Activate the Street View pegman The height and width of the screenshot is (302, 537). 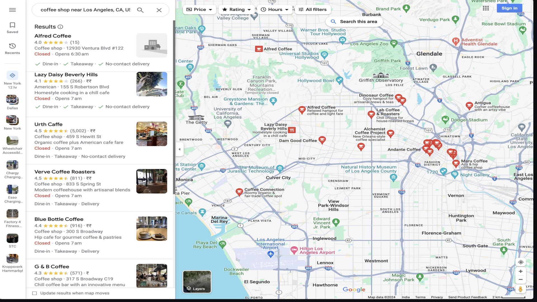click(520, 289)
